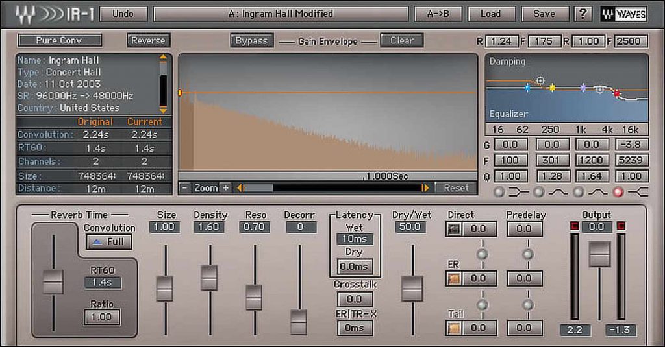The image size is (665, 347).
Task: Toggle the 301 Hz bell EQ band LED
Action: (538, 192)
